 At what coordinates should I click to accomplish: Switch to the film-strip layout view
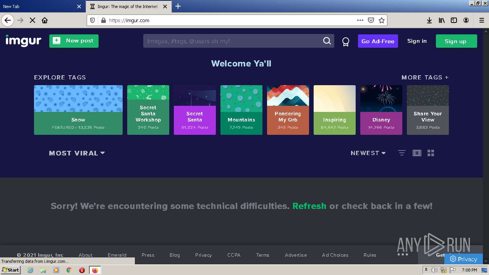[x=417, y=153]
